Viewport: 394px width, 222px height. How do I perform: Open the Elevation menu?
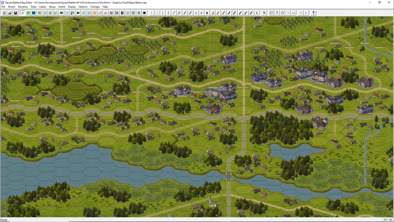[23, 7]
